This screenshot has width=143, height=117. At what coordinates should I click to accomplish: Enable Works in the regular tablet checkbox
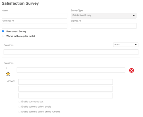click(x=3, y=36)
